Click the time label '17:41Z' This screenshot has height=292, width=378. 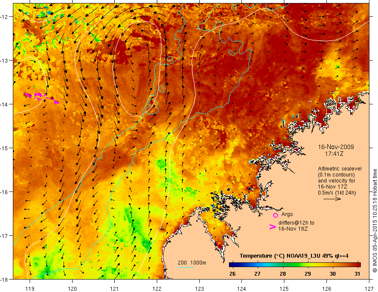tap(334, 153)
